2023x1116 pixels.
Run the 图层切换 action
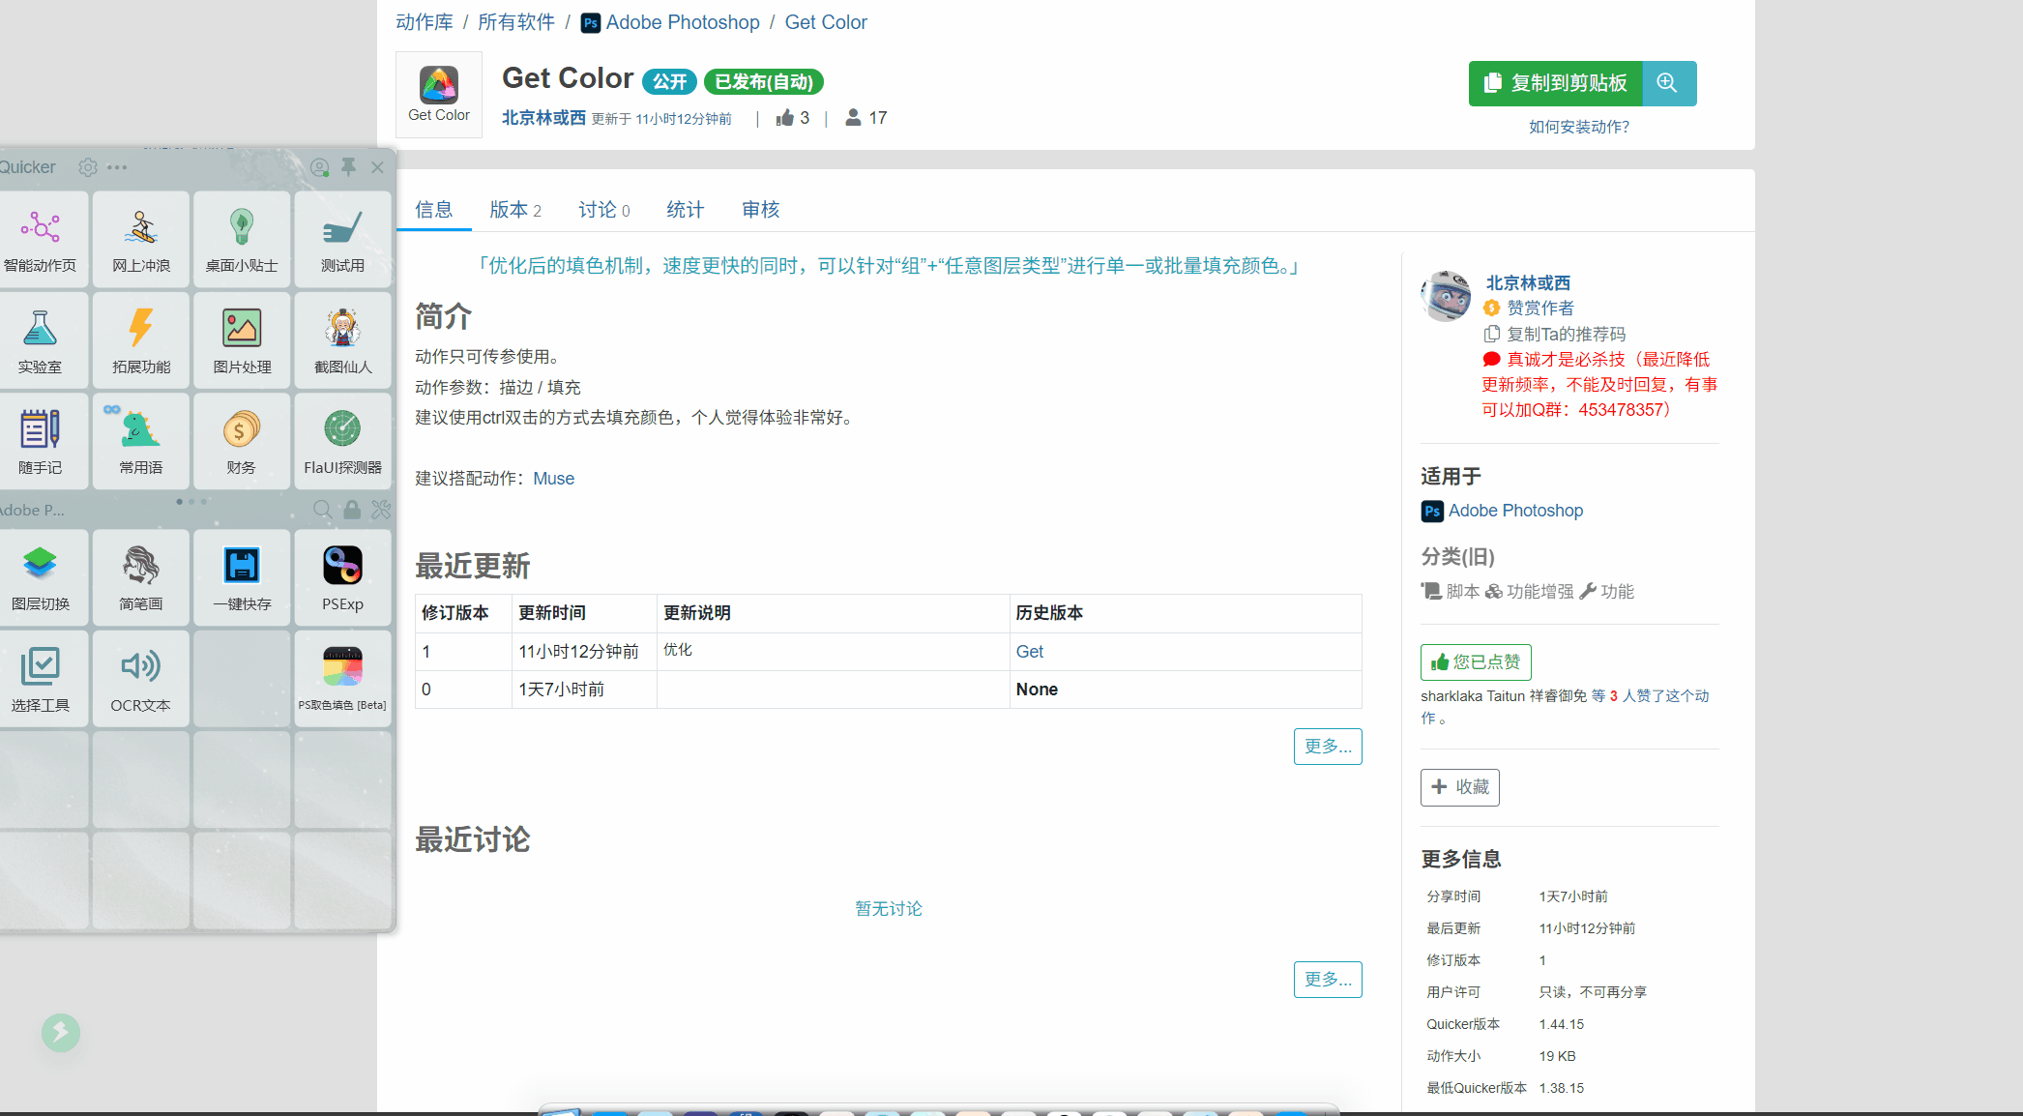pyautogui.click(x=41, y=577)
